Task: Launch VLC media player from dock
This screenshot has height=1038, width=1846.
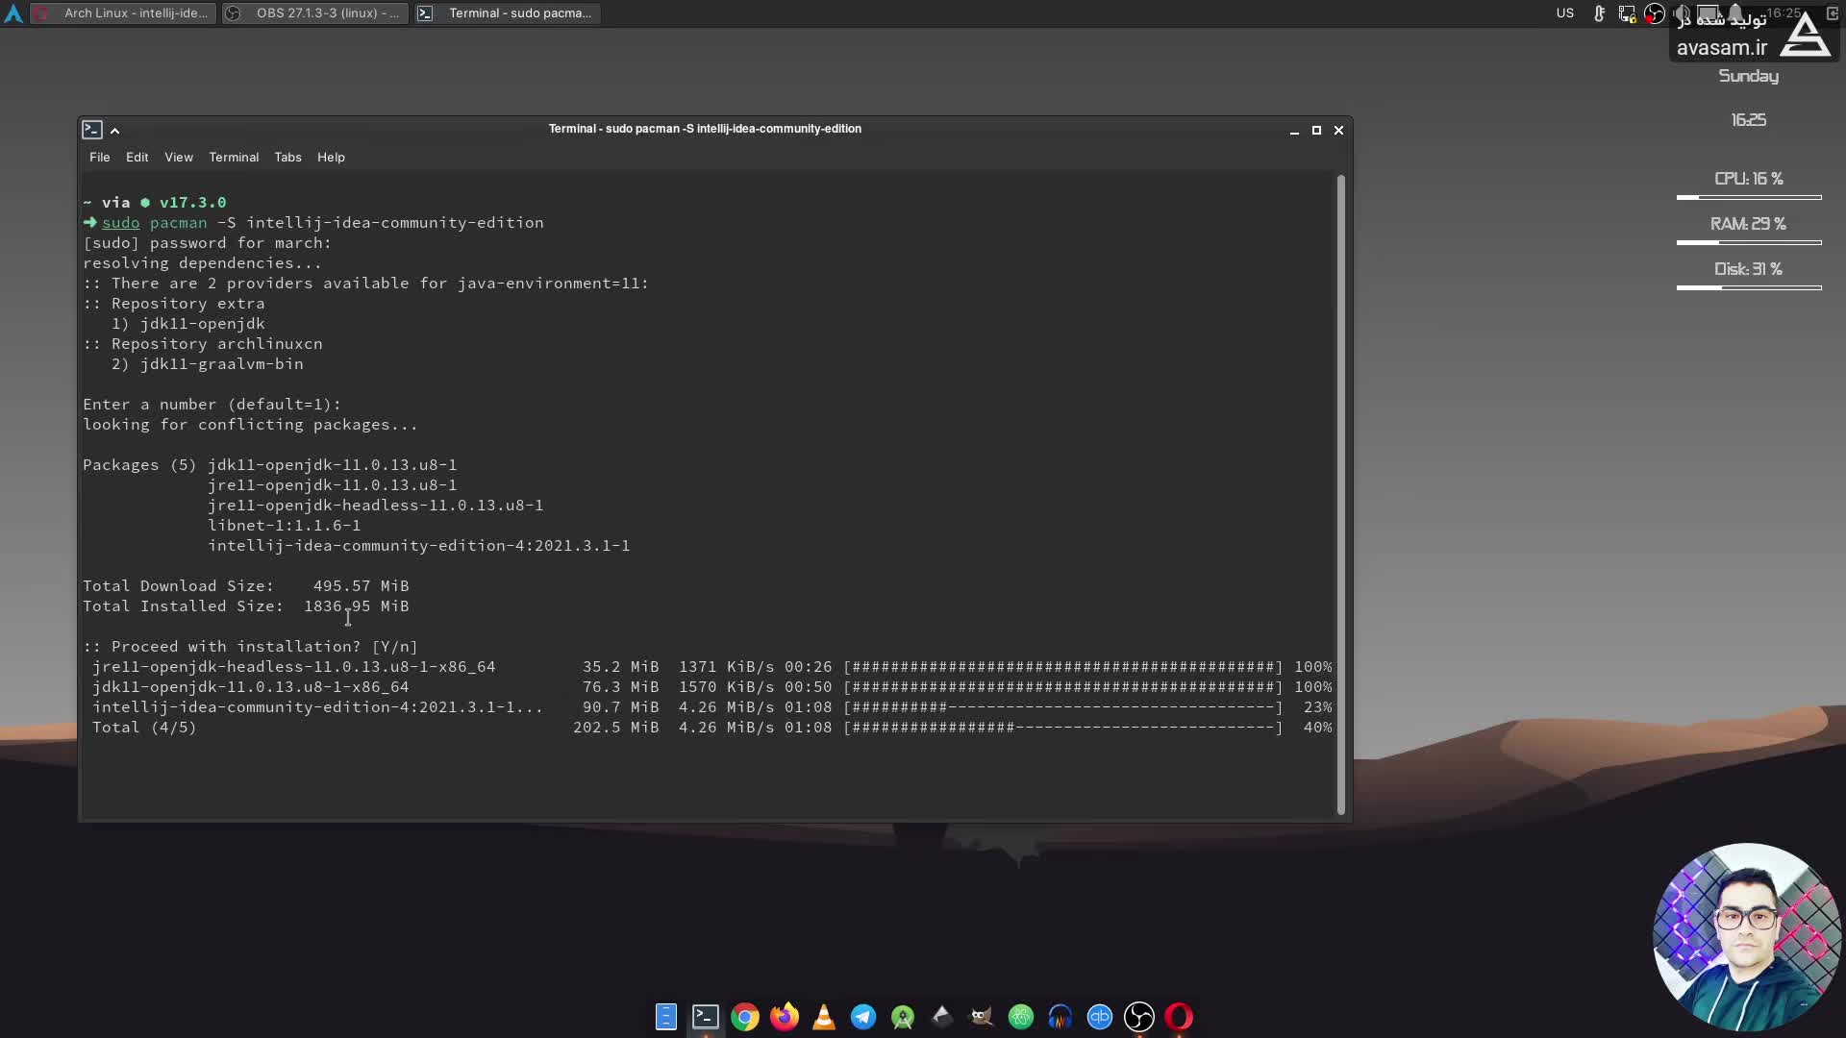Action: (x=824, y=1017)
